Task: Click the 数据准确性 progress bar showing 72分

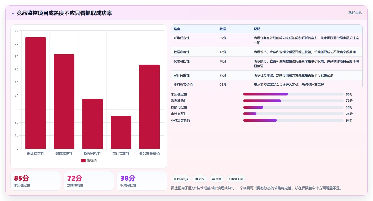Action: 293,101
